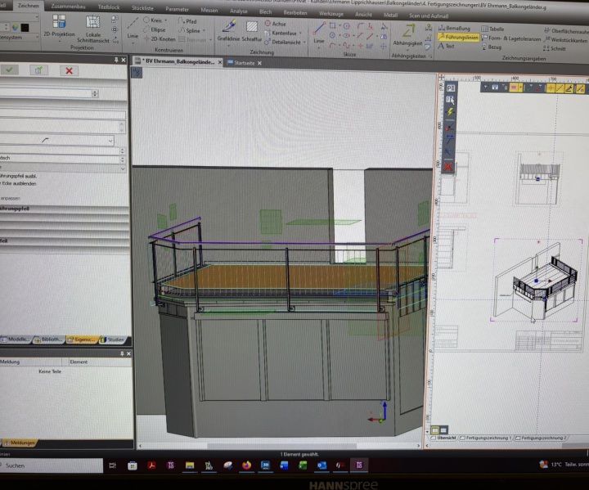The height and width of the screenshot is (490, 589).
Task: Click the black color swatch in ribbon
Action: 25,28
